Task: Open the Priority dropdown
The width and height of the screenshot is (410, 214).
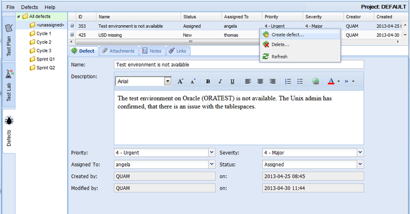Action: (x=212, y=152)
